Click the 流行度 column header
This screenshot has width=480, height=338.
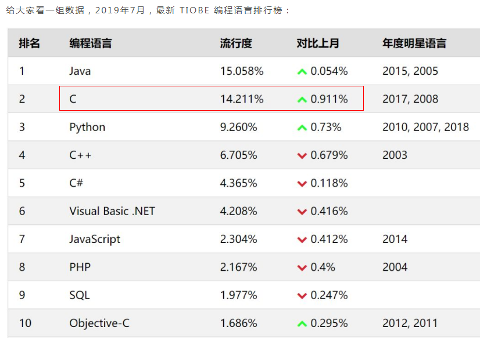(236, 43)
